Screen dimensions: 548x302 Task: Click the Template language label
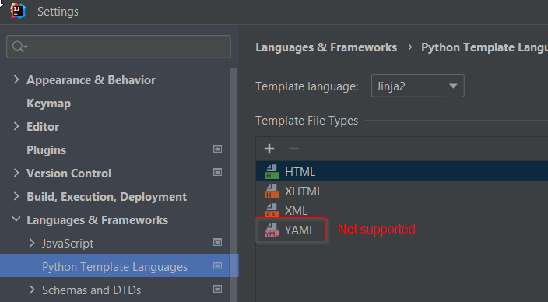coord(307,86)
